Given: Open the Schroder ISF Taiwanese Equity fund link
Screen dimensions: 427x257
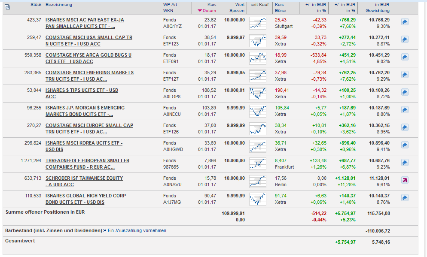Looking at the screenshot, I should pos(84,178).
